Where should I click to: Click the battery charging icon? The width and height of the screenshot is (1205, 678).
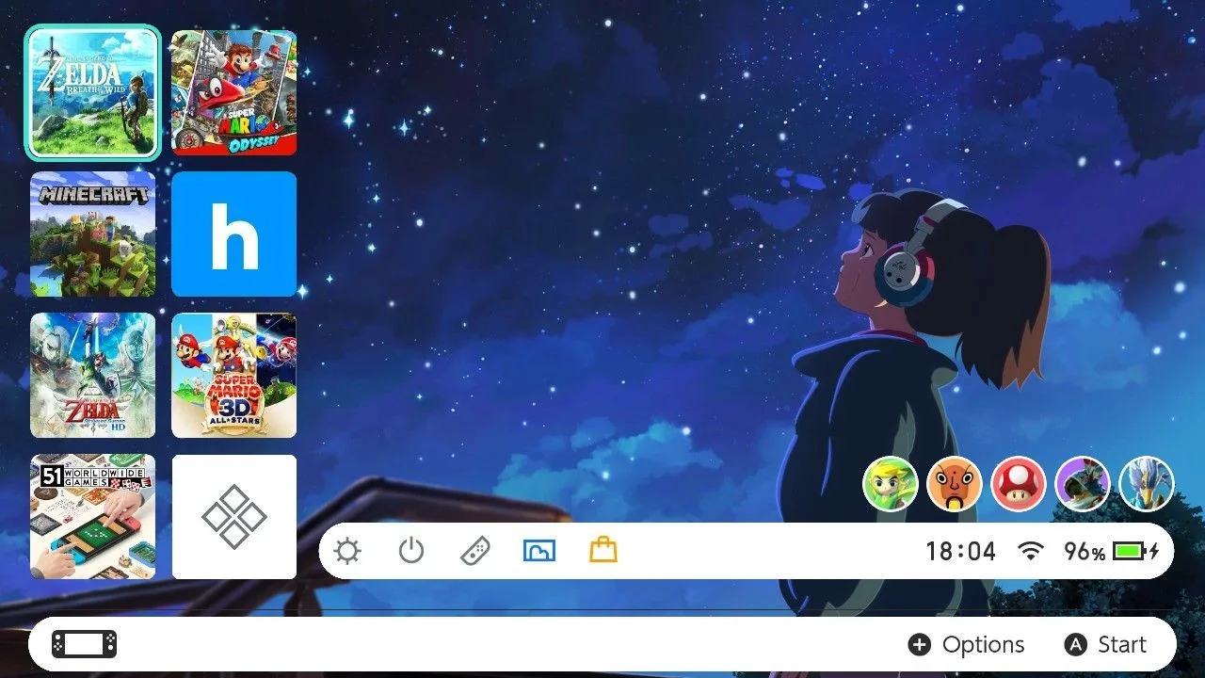point(1136,551)
